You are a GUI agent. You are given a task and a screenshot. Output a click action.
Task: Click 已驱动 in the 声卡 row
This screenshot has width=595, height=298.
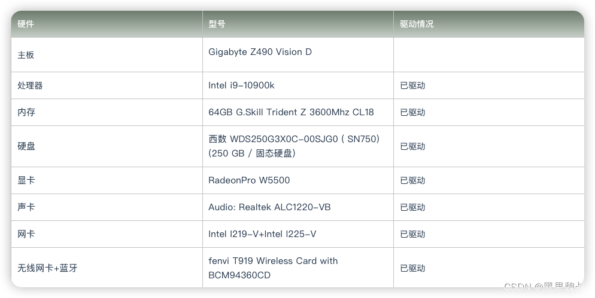tap(412, 207)
